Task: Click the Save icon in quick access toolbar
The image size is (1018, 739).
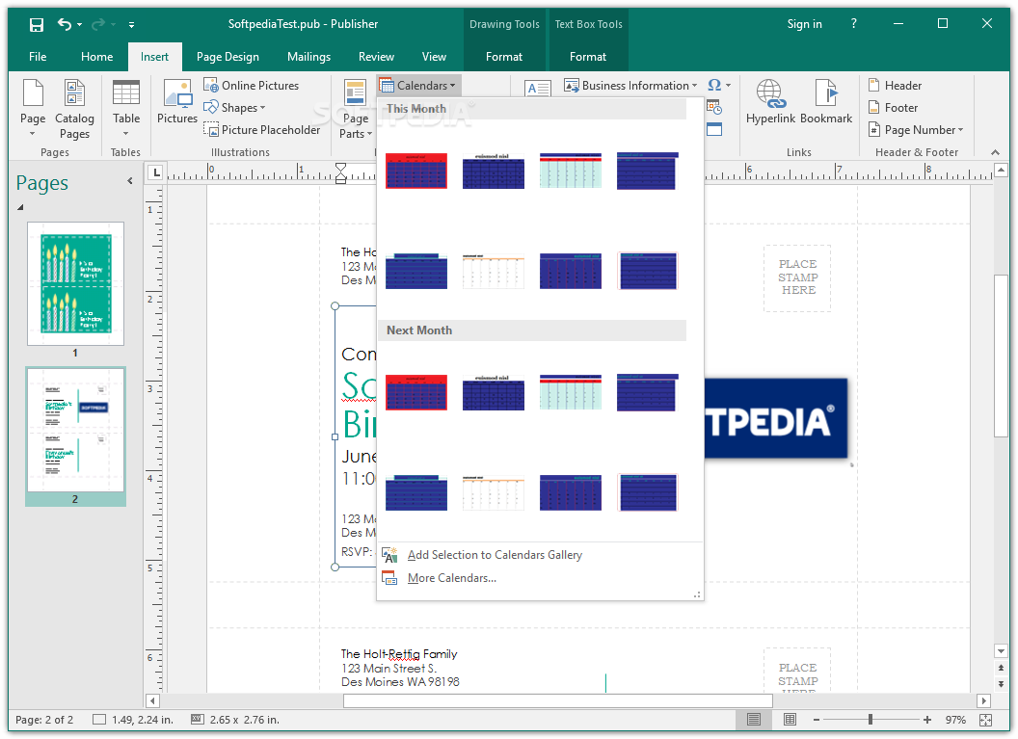Action: point(37,25)
